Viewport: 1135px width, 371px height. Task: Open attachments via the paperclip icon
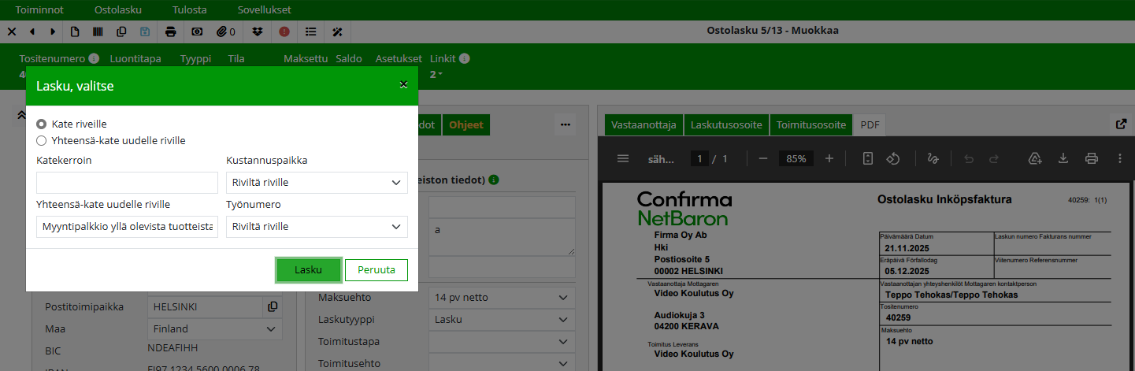pyautogui.click(x=226, y=32)
